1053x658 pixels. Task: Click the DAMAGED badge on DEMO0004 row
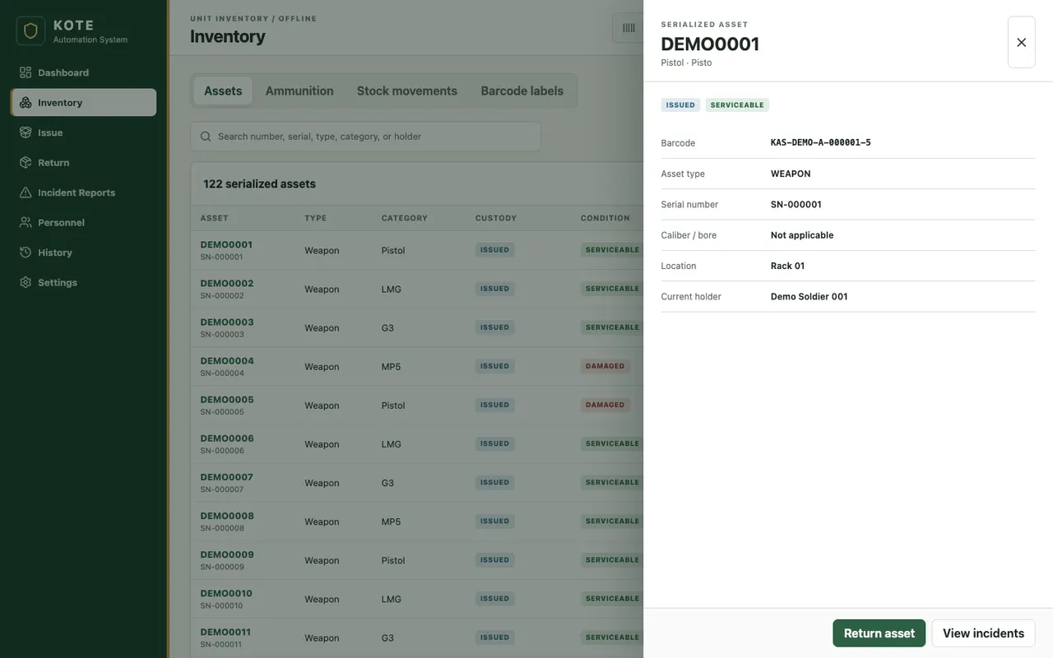[605, 366]
